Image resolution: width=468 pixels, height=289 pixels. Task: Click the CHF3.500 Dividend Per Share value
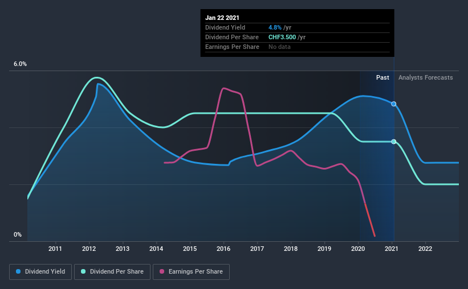point(282,37)
